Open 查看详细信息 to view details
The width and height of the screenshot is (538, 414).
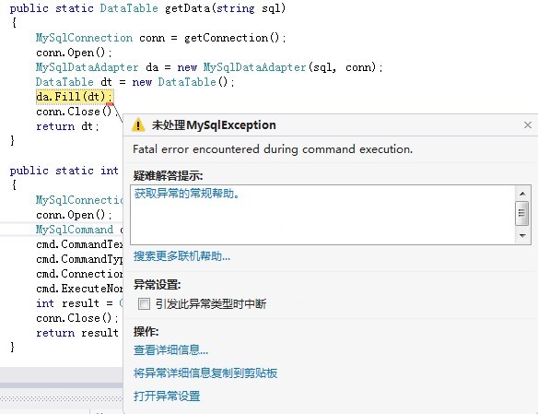(170, 349)
